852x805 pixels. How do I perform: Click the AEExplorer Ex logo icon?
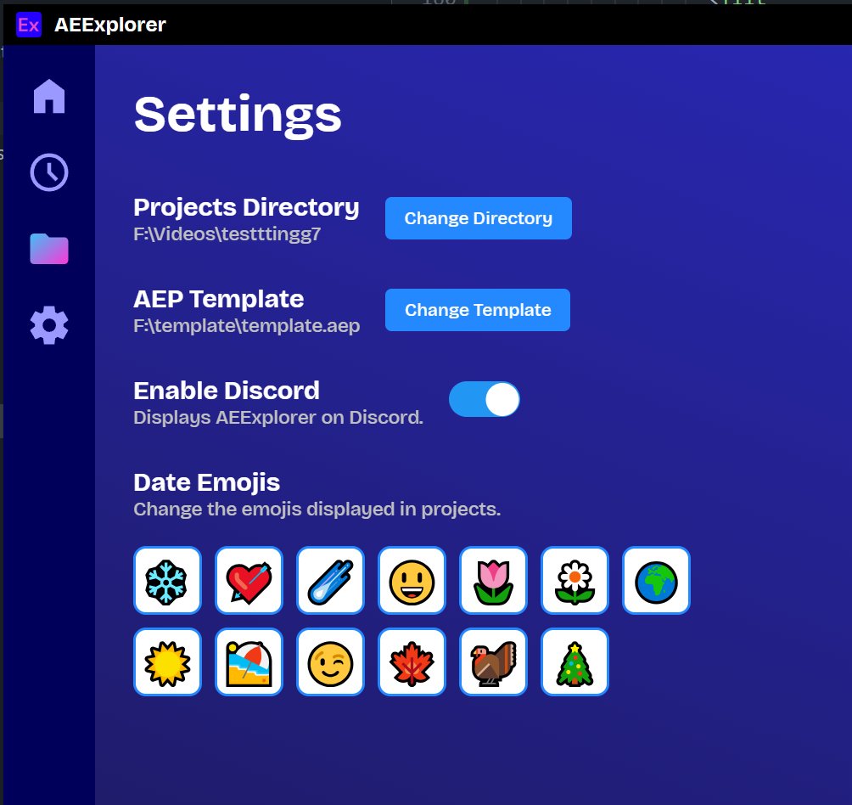coord(29,25)
